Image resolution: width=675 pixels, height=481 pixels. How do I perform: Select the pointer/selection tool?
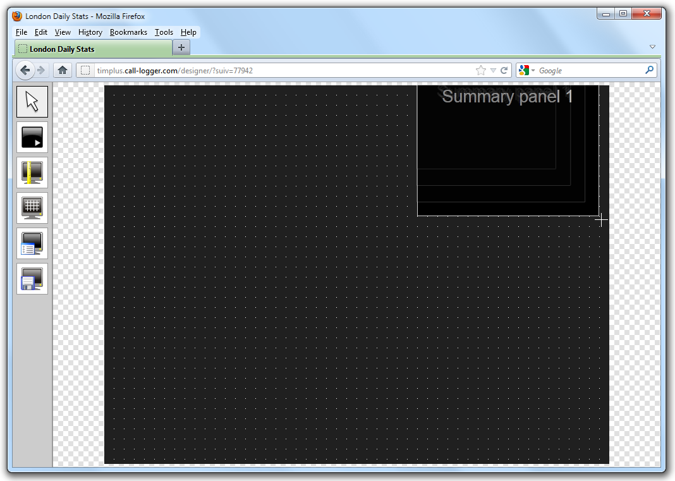(32, 101)
